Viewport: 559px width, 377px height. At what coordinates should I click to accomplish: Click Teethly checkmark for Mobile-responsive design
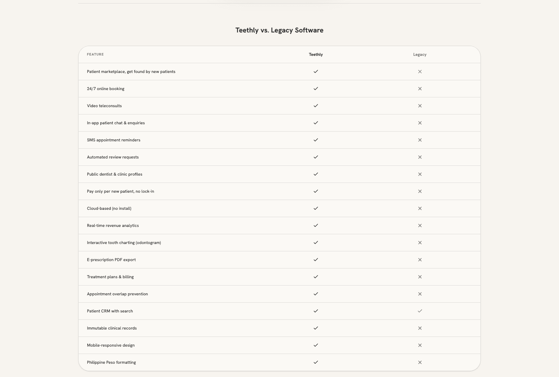(316, 345)
